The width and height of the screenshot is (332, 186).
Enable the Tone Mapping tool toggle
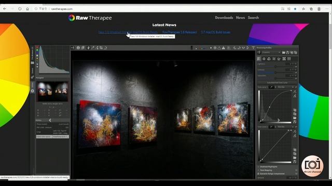tap(258, 170)
